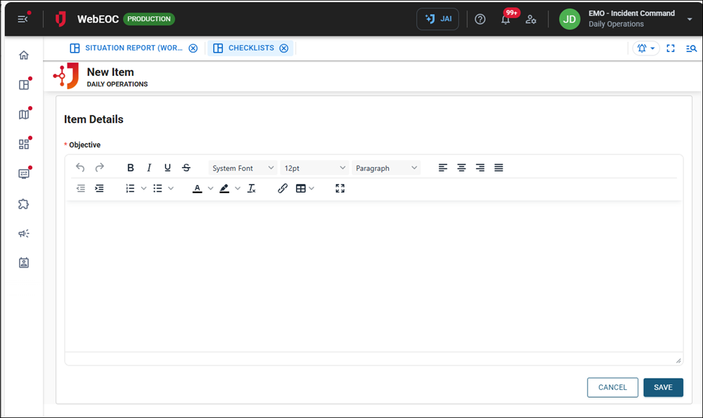Center align the text

(x=461, y=168)
